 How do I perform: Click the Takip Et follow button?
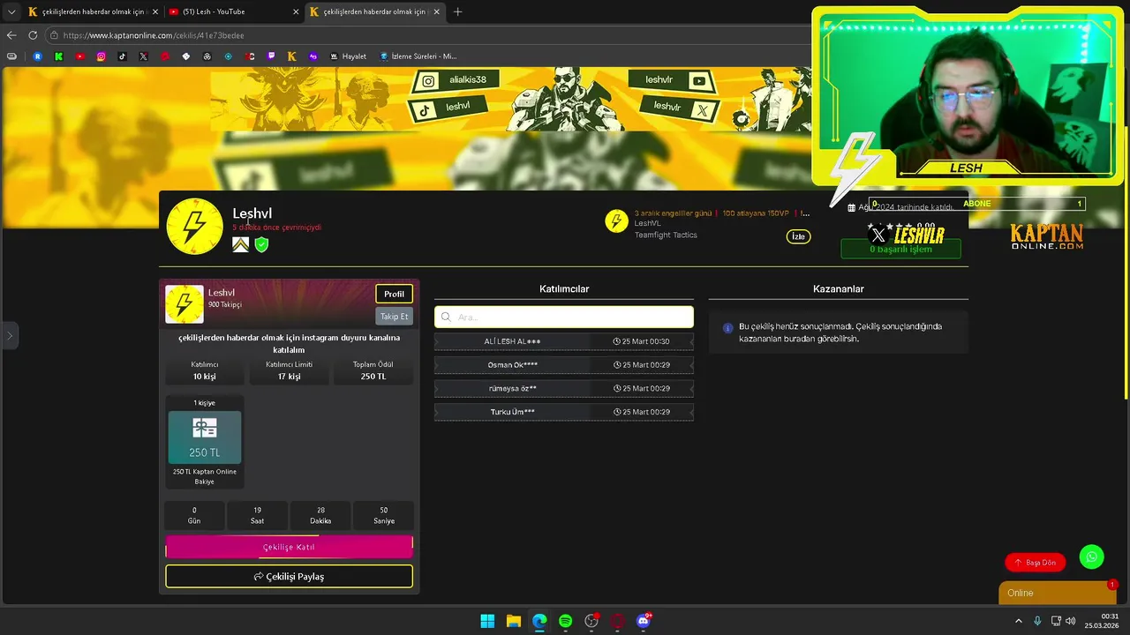coord(394,316)
